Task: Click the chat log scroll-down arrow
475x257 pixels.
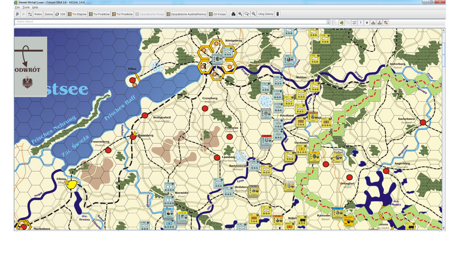Action: click(328, 23)
